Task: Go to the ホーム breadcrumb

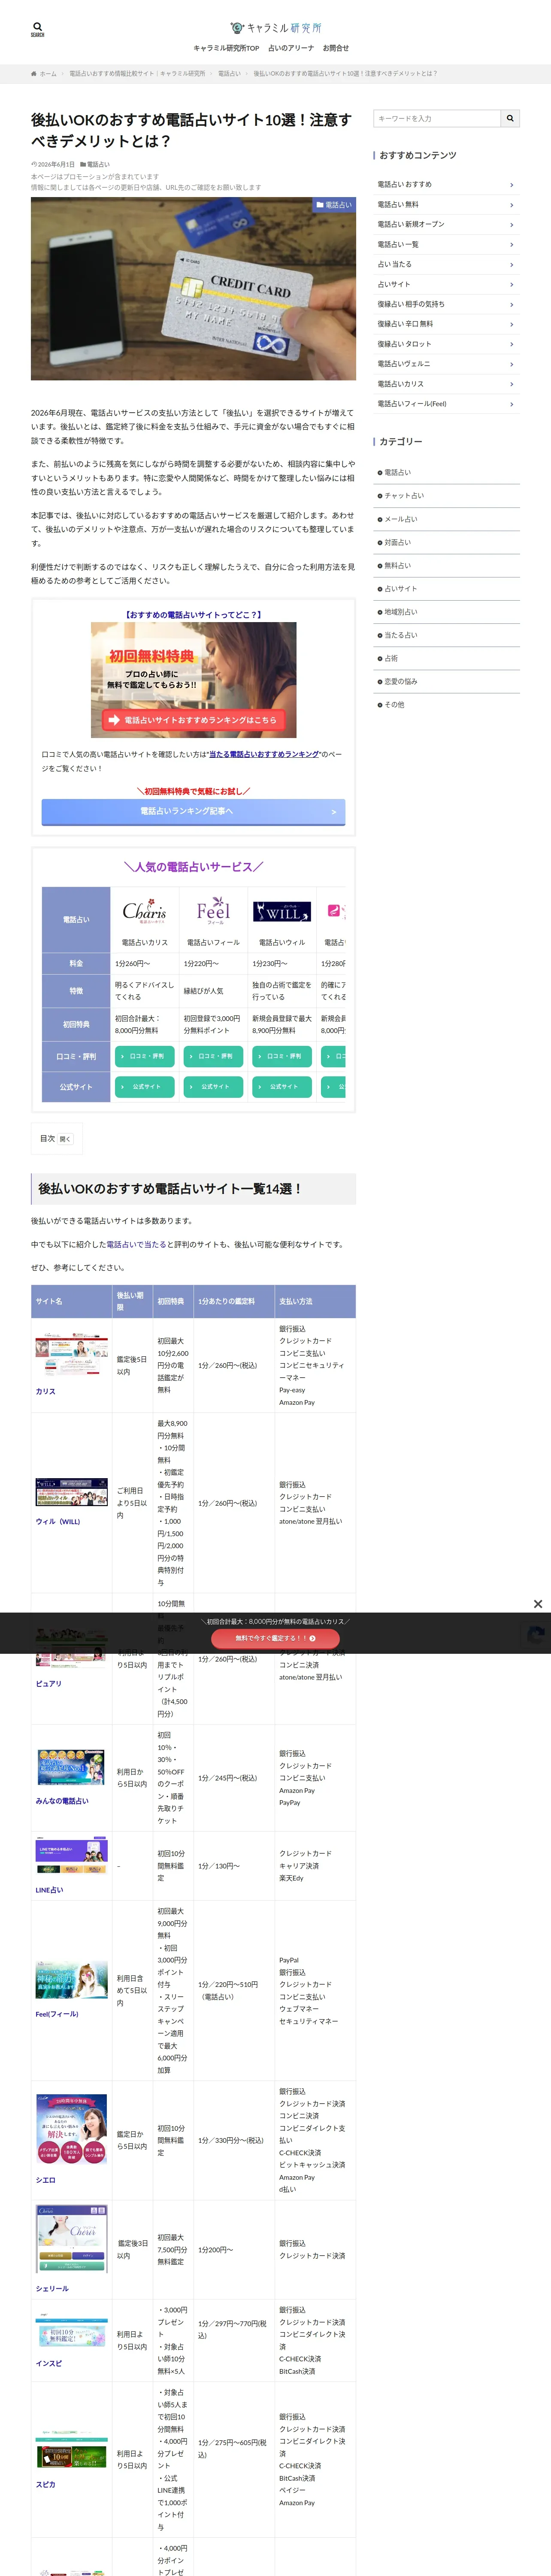Action: pos(44,74)
